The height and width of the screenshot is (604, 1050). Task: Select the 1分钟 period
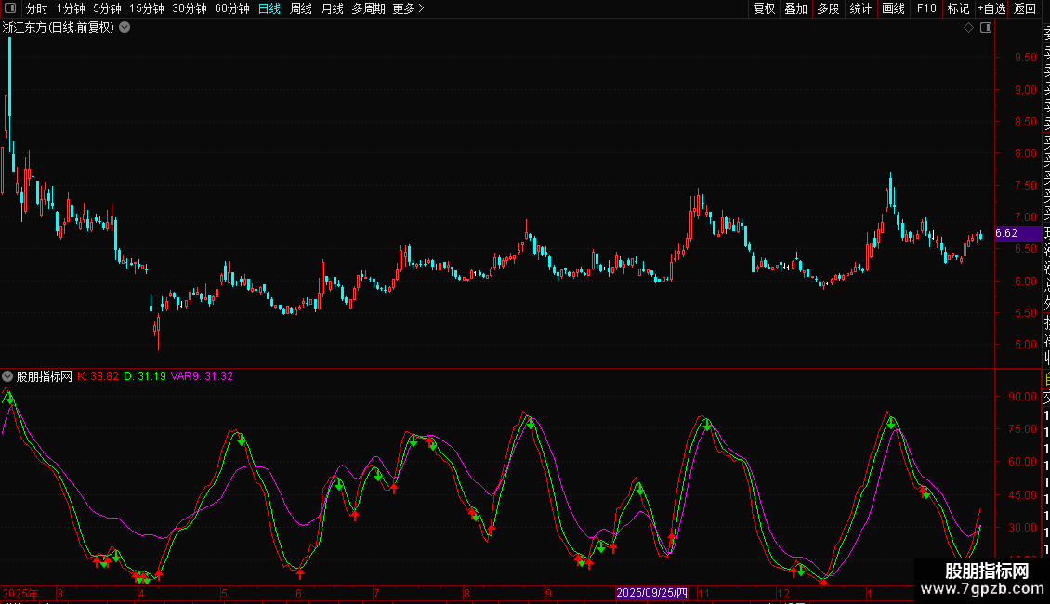(71, 8)
